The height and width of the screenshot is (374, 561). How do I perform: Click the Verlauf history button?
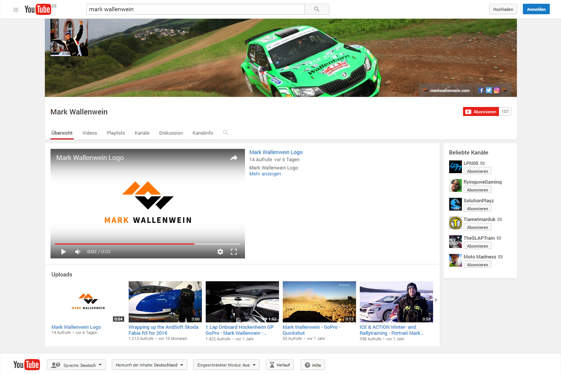click(280, 365)
